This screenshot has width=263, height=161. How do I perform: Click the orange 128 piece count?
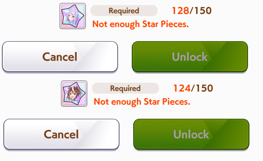pos(180,11)
